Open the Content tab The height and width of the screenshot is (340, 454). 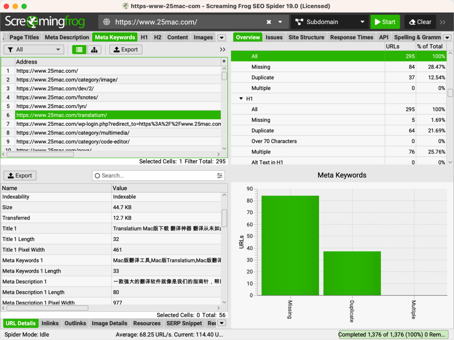point(177,37)
